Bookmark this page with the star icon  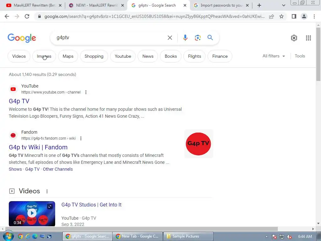click(282, 16)
